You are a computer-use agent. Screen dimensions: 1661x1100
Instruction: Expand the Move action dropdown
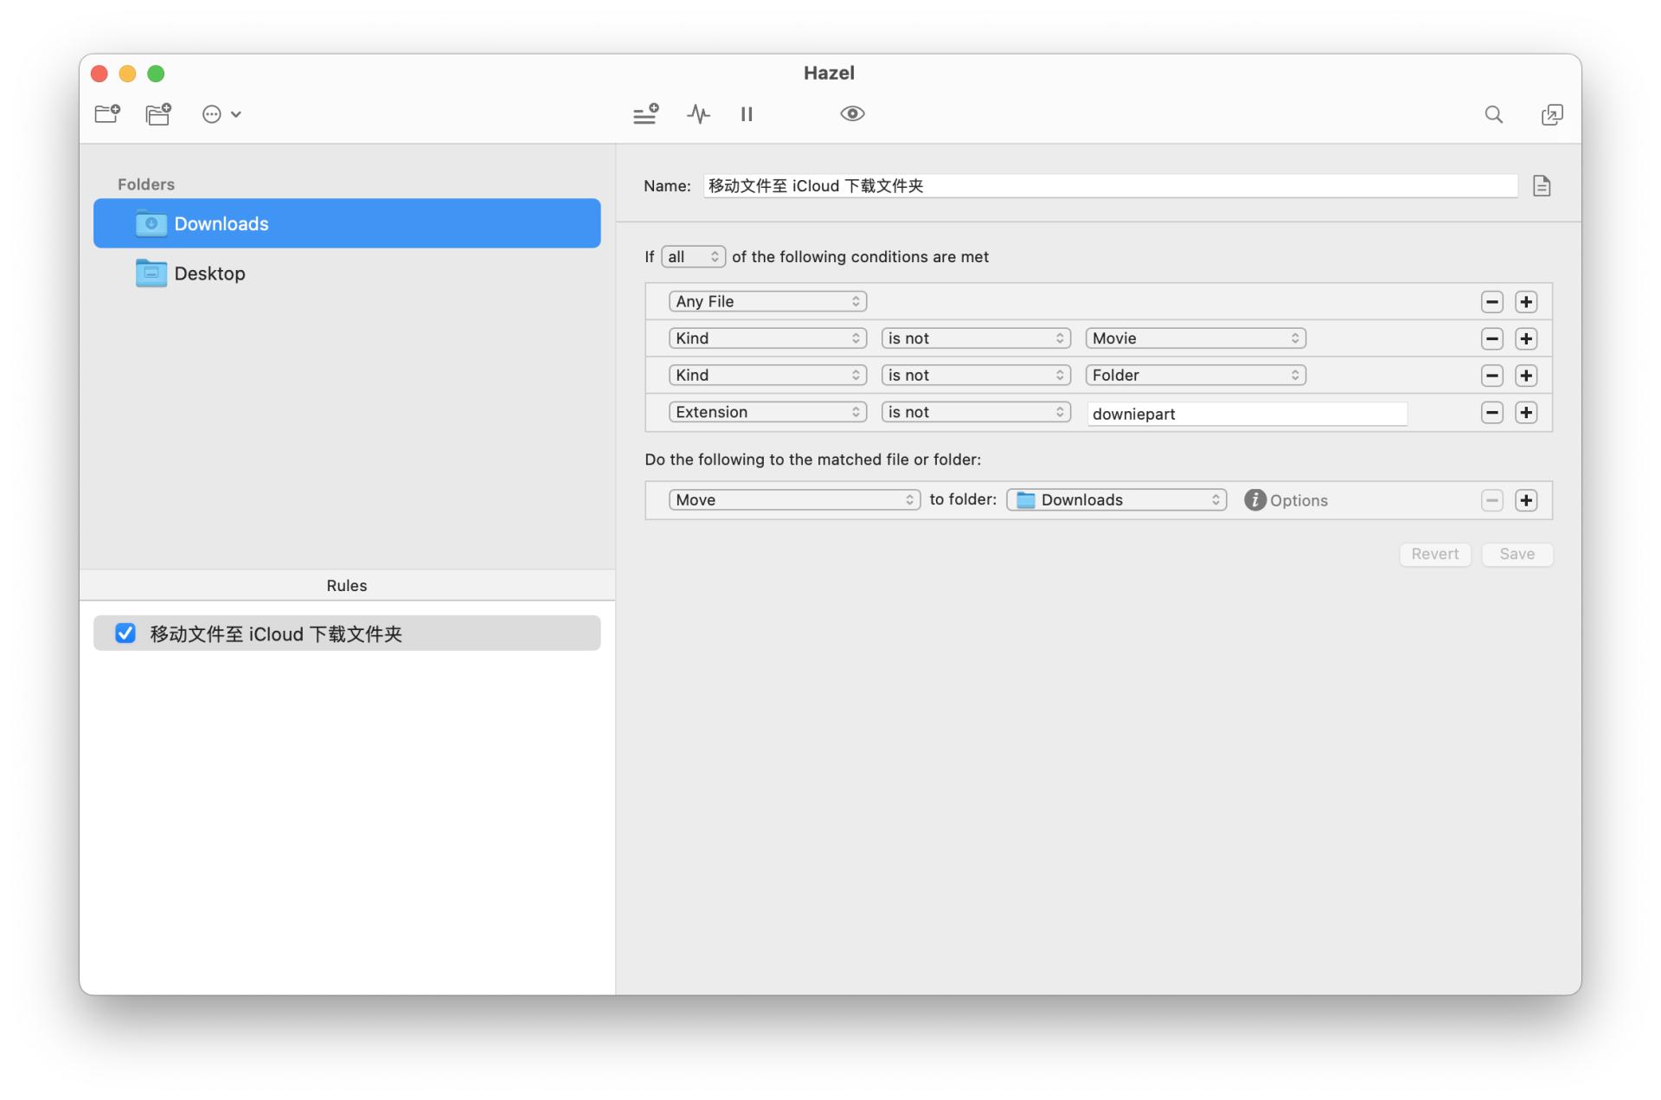pos(793,500)
